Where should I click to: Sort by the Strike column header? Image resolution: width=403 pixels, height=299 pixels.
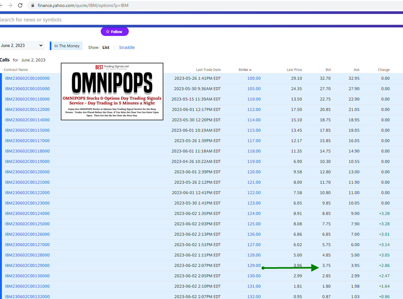point(245,70)
